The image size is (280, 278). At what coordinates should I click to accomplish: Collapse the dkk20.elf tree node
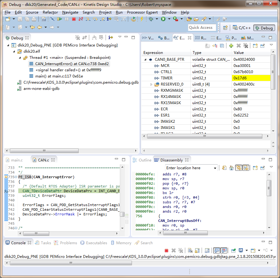tap(14, 51)
